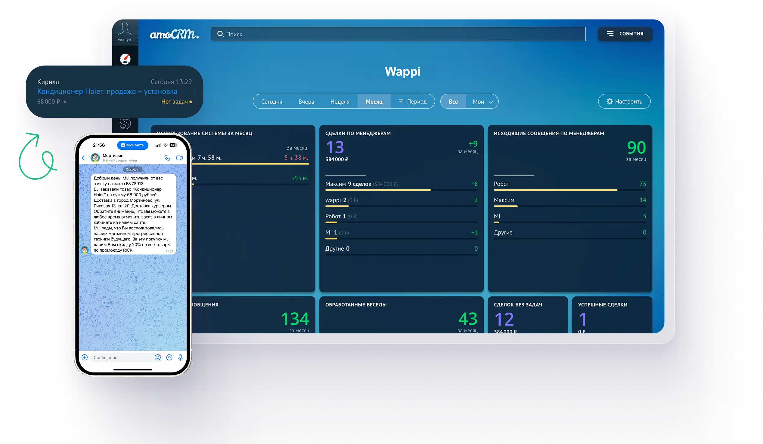The width and height of the screenshot is (763, 444).
Task: Open the Успешные сделки widget value 1
Action: (x=582, y=319)
